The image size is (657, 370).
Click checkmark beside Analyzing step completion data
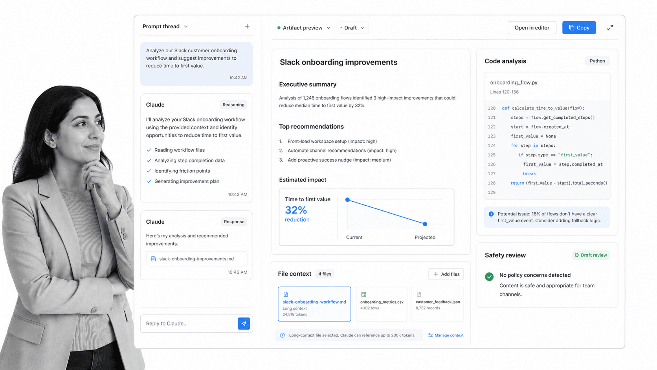click(149, 160)
